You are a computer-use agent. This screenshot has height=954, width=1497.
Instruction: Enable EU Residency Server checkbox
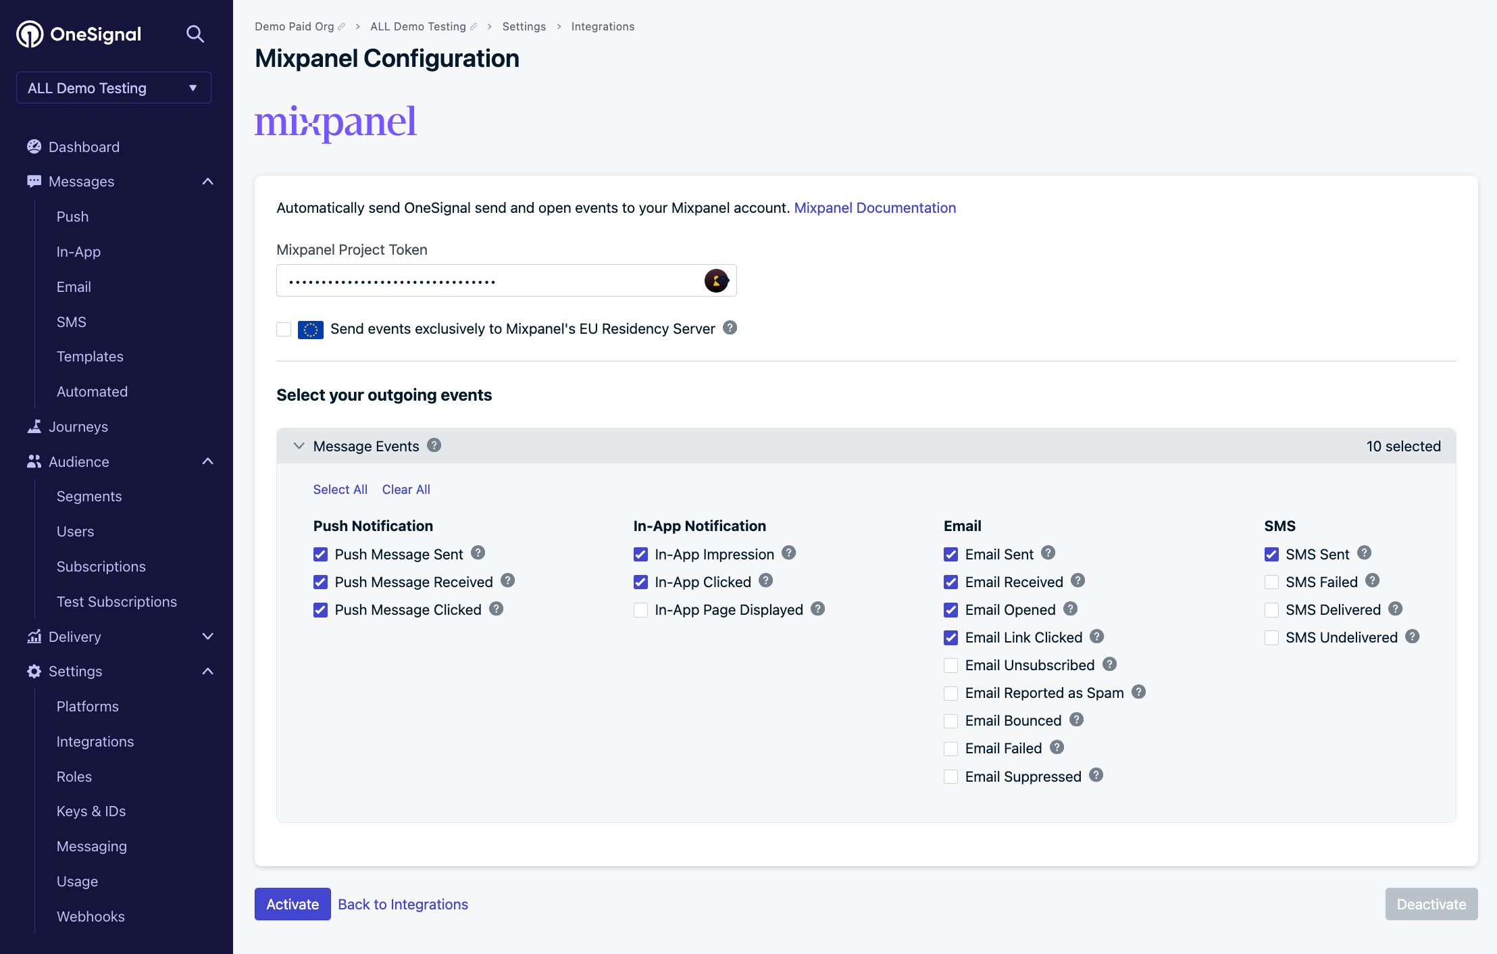[x=284, y=329]
